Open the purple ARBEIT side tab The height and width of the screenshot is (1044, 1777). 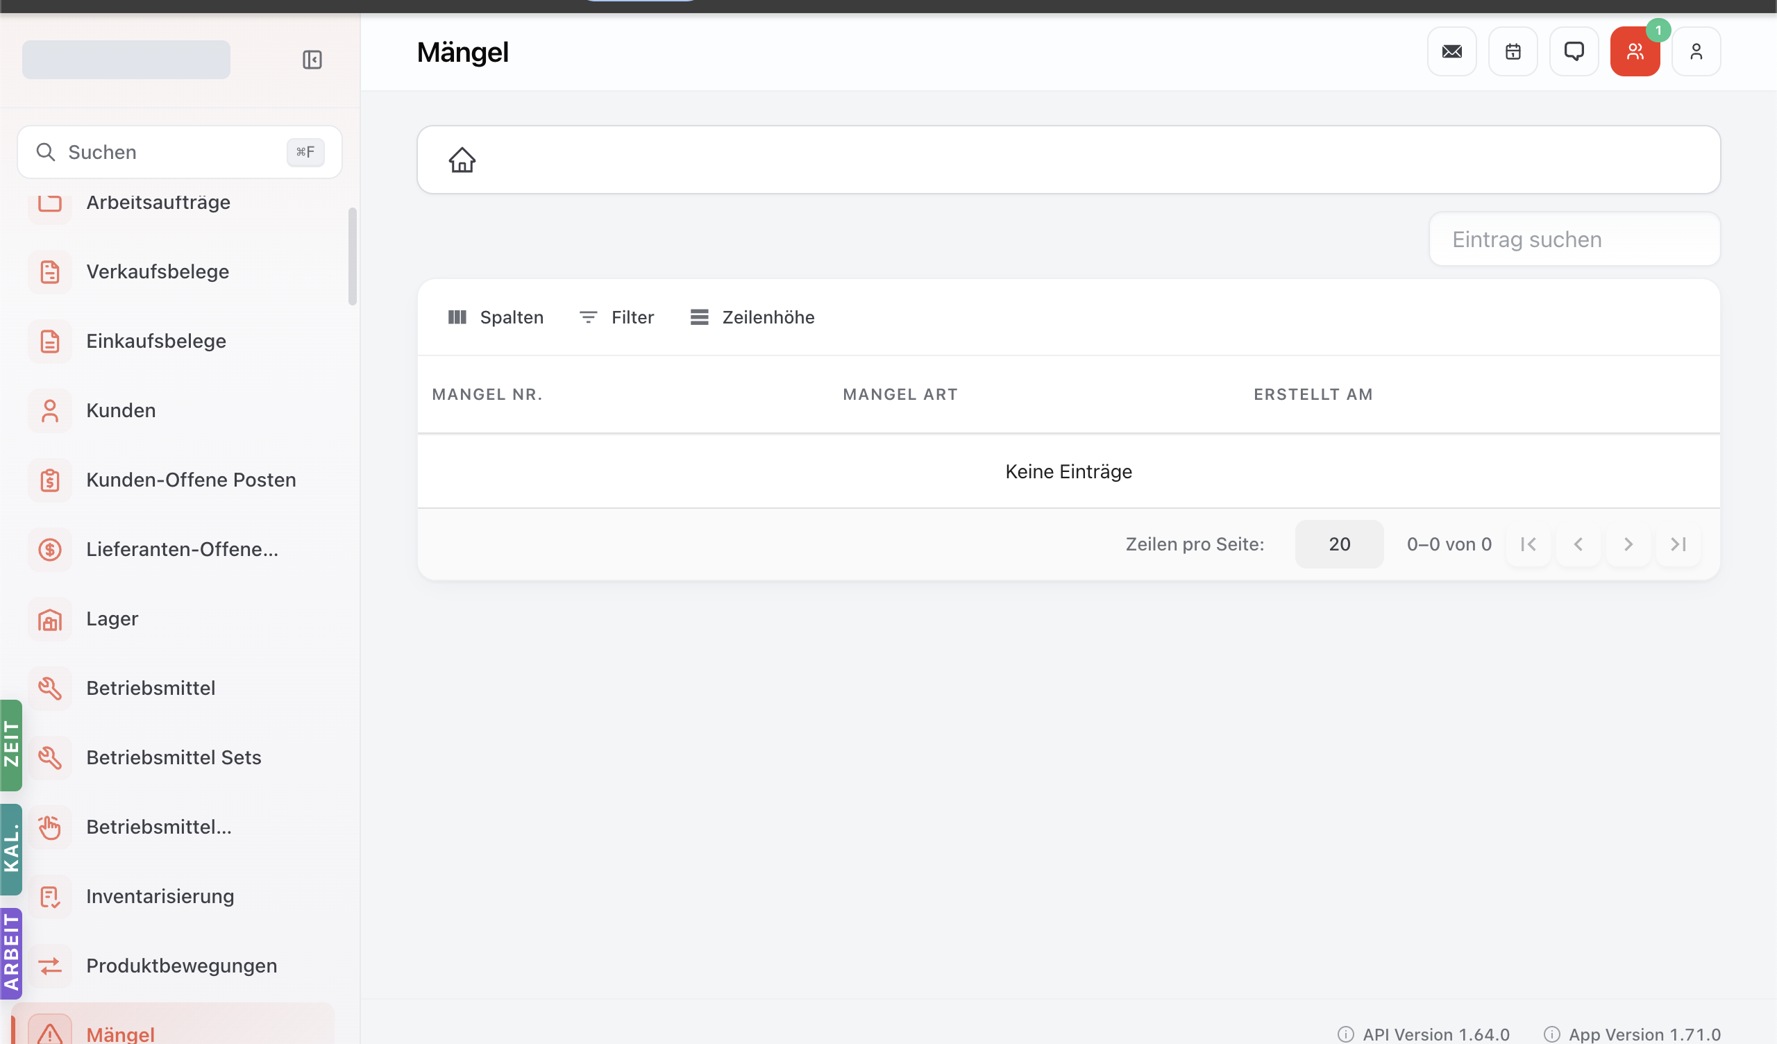[11, 954]
